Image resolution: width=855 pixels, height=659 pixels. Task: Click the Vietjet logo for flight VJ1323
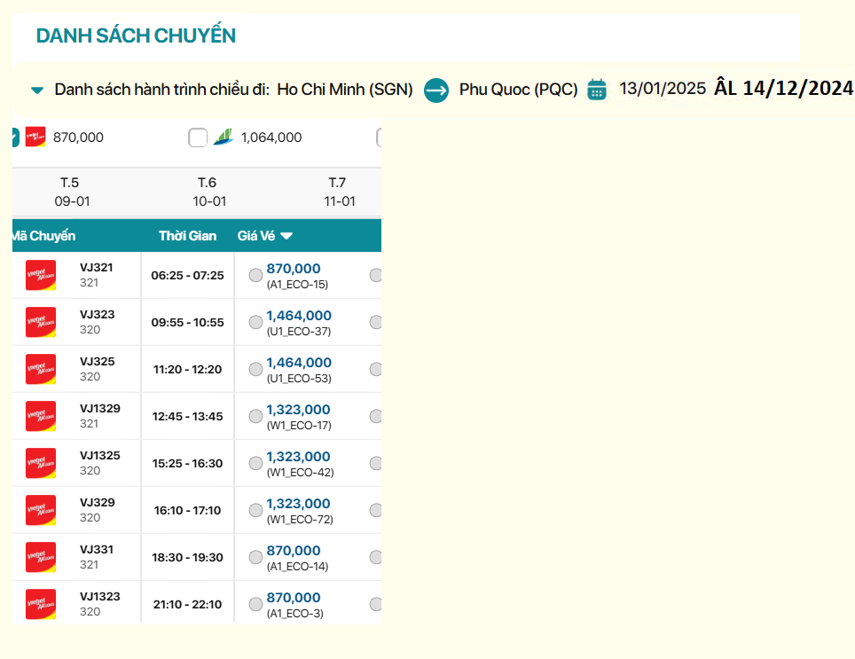[x=41, y=604]
